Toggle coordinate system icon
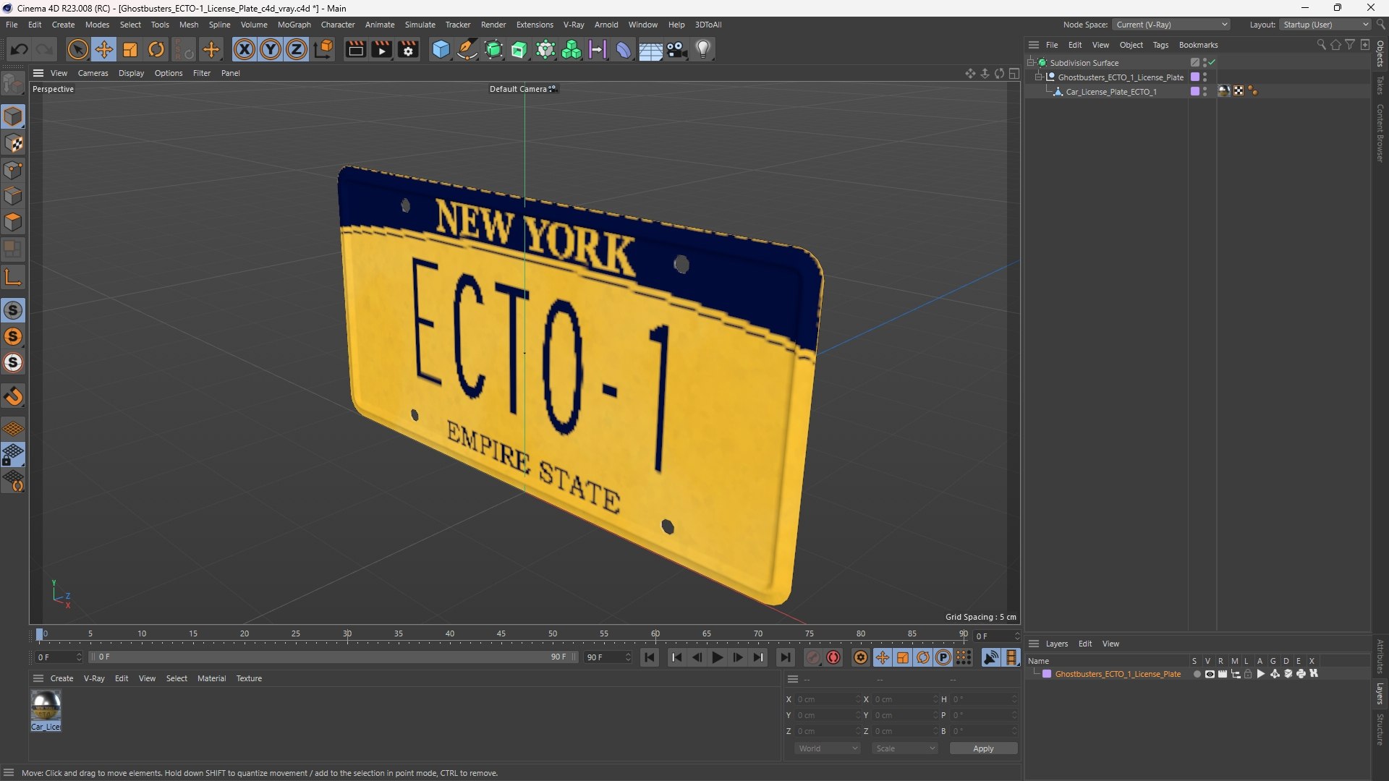Image resolution: width=1389 pixels, height=781 pixels. [324, 49]
